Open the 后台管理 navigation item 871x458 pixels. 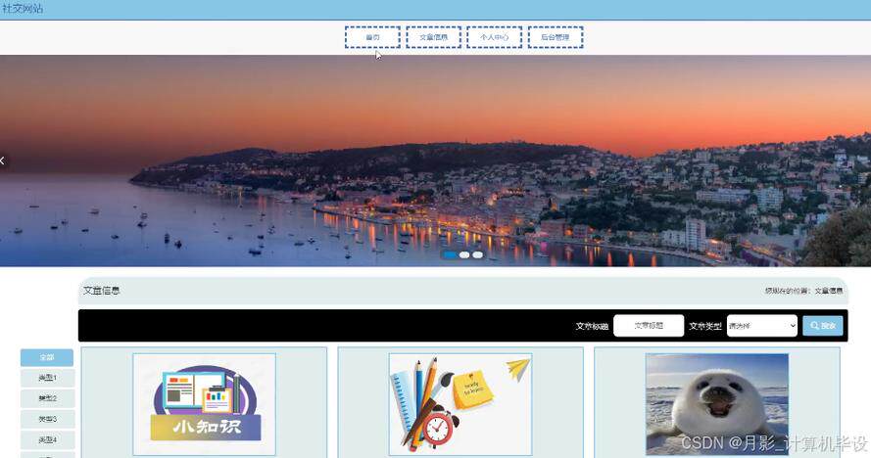click(556, 37)
